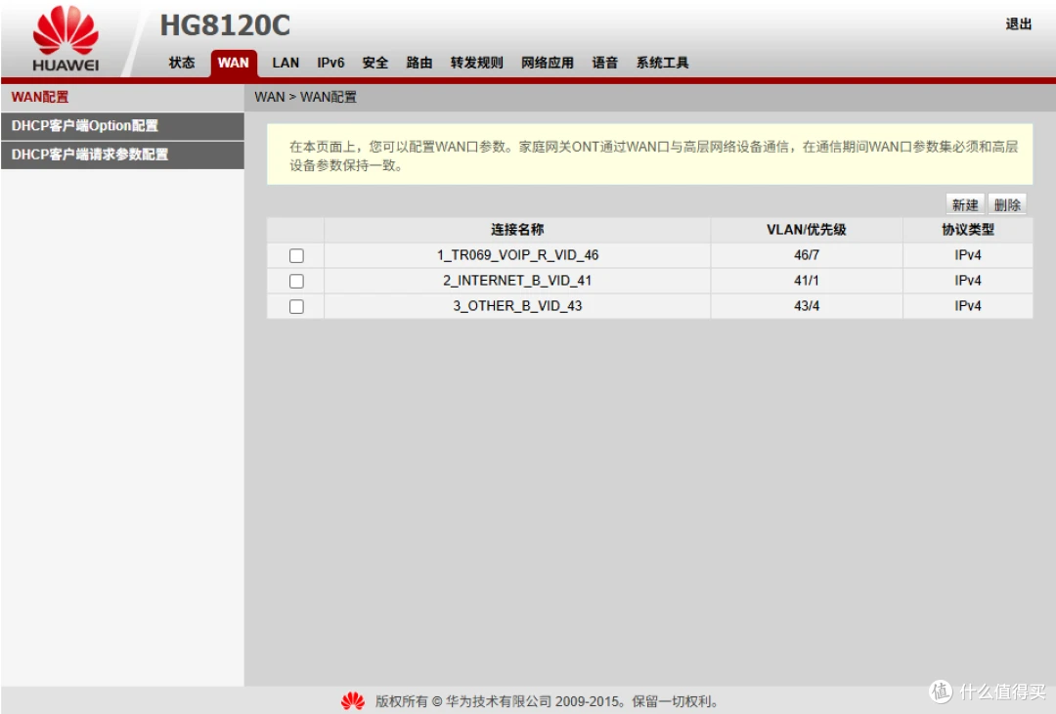Click IPv4 in the 3_OTHER row
Screen dimensions: 1056x714
(968, 306)
